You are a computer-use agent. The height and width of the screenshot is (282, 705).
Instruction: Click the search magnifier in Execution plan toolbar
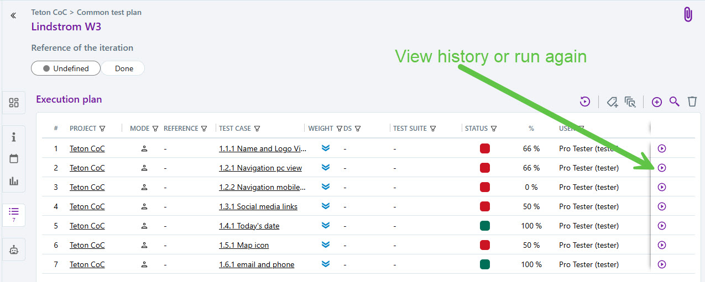[674, 102]
